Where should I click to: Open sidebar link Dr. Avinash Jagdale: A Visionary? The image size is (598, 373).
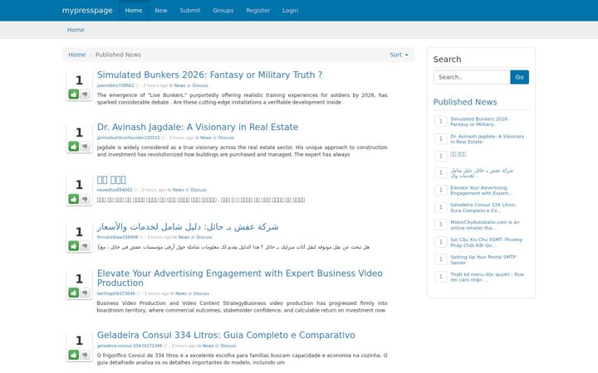[488, 139]
